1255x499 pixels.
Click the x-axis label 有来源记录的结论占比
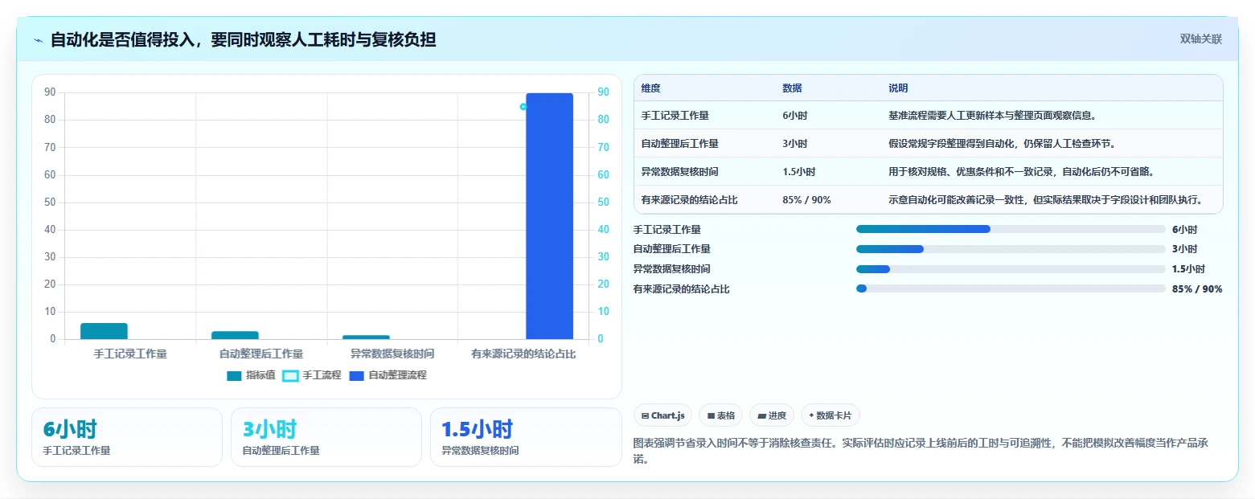point(523,354)
